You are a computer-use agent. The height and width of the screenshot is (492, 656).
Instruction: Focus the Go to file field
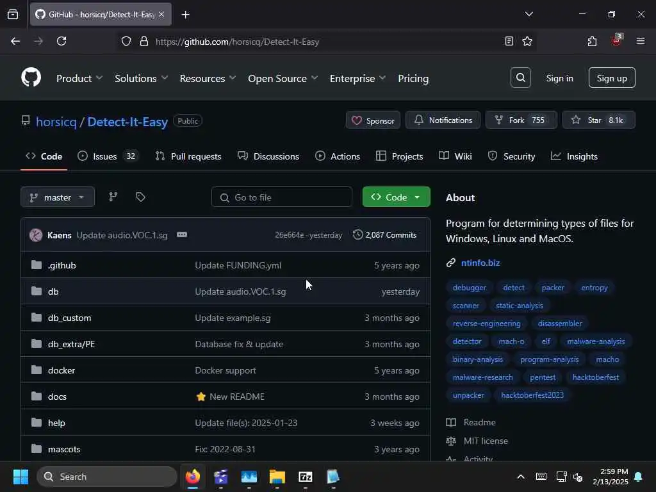point(282,197)
